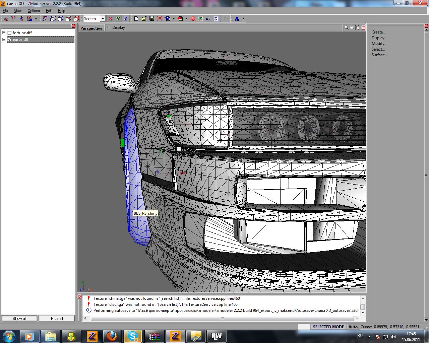Screen dimensions: 429x343
Task: Toggle the X axis constraint button
Action: (111, 19)
